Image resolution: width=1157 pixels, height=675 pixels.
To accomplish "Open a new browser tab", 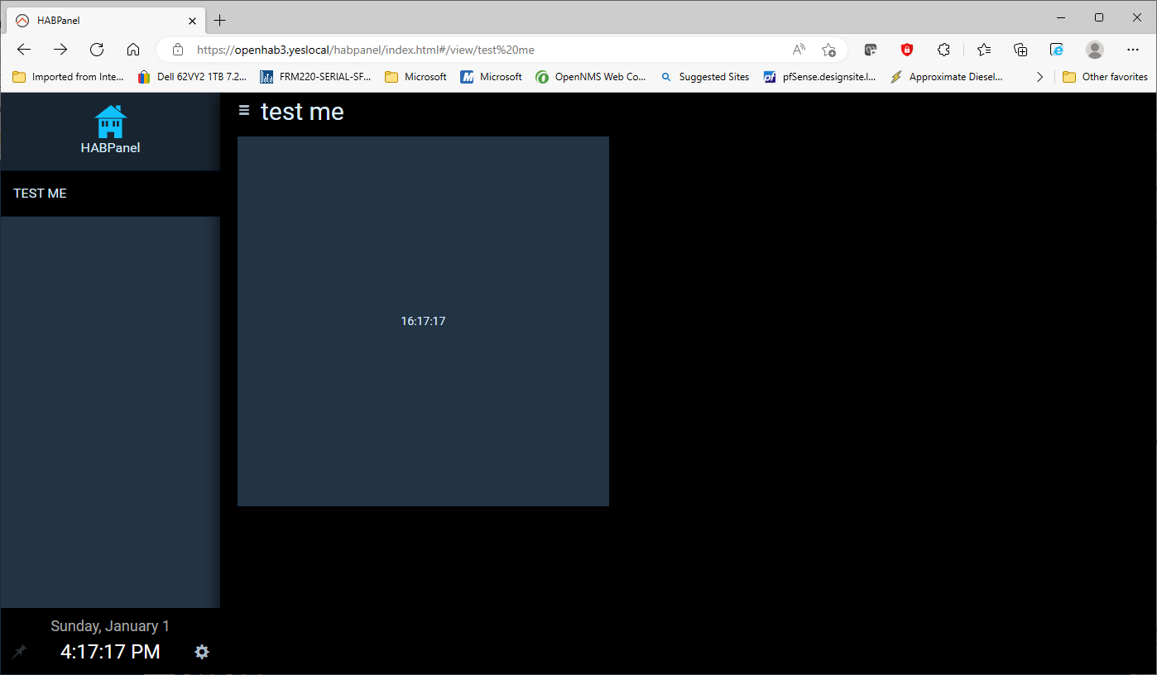I will (x=219, y=21).
